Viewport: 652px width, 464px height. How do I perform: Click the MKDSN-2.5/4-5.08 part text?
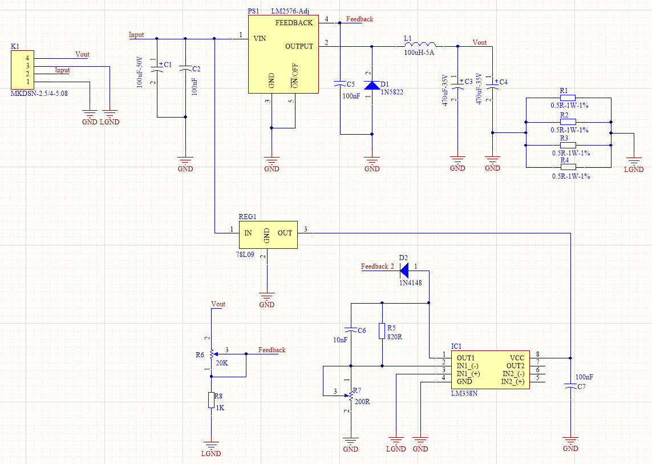click(39, 93)
